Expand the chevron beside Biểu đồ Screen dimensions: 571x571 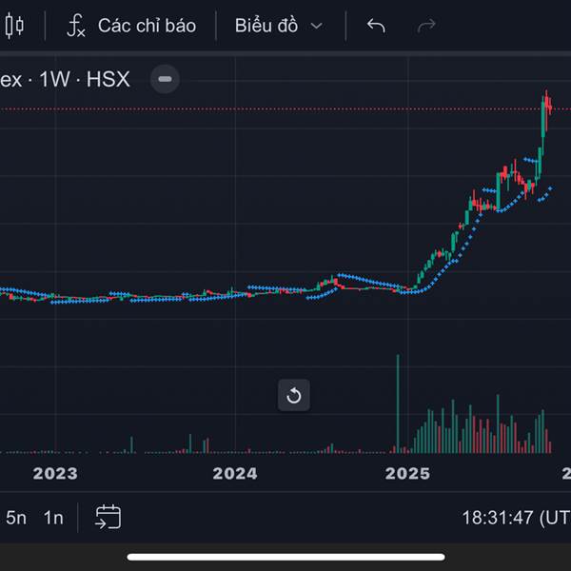click(317, 26)
